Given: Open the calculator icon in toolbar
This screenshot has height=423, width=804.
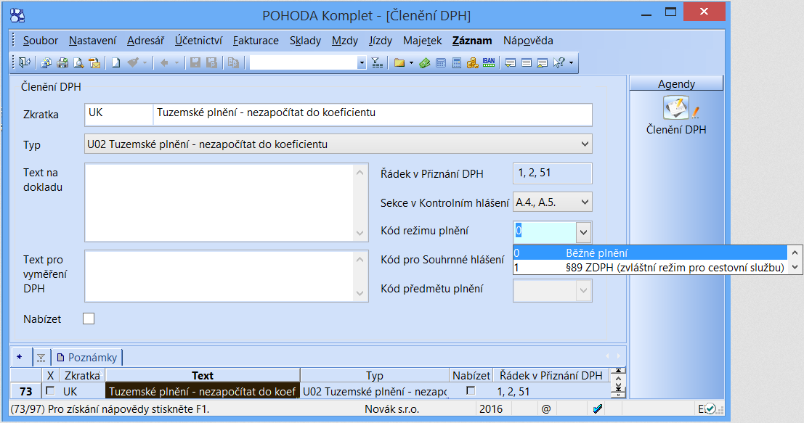Looking at the screenshot, I should pyautogui.click(x=457, y=63).
